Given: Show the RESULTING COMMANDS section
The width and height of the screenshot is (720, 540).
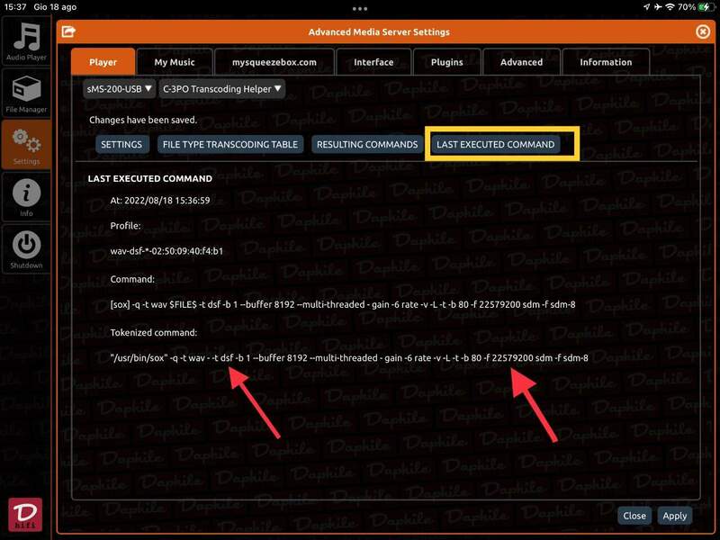Looking at the screenshot, I should [367, 144].
